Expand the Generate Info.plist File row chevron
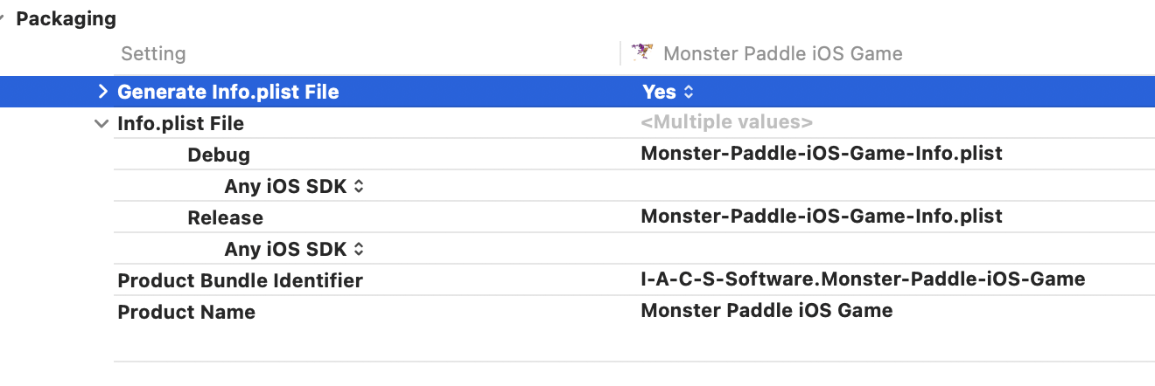Image resolution: width=1155 pixels, height=386 pixels. click(x=103, y=92)
